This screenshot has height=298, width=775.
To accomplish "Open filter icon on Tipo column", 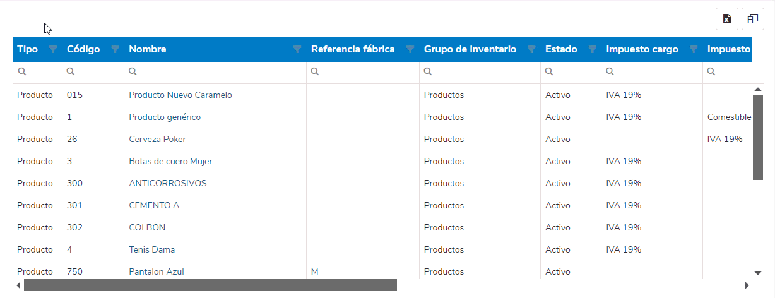I will 53,49.
